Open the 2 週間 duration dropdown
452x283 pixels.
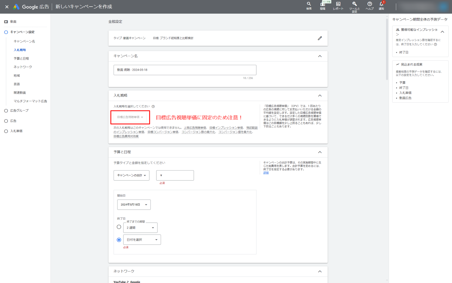tap(140, 228)
